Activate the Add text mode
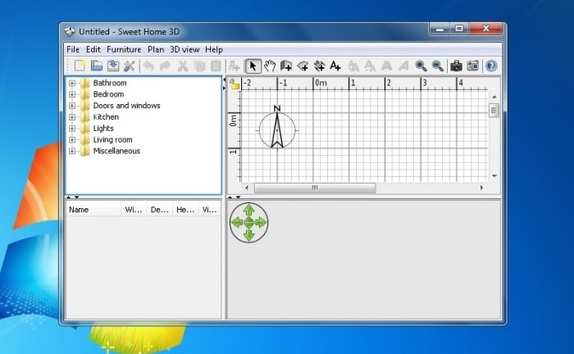 click(335, 66)
